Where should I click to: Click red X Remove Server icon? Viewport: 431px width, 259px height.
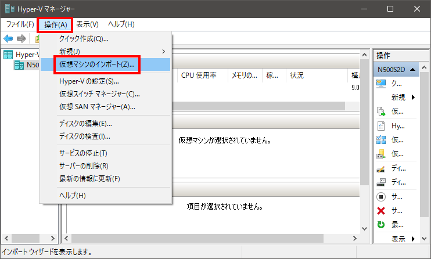click(x=381, y=211)
